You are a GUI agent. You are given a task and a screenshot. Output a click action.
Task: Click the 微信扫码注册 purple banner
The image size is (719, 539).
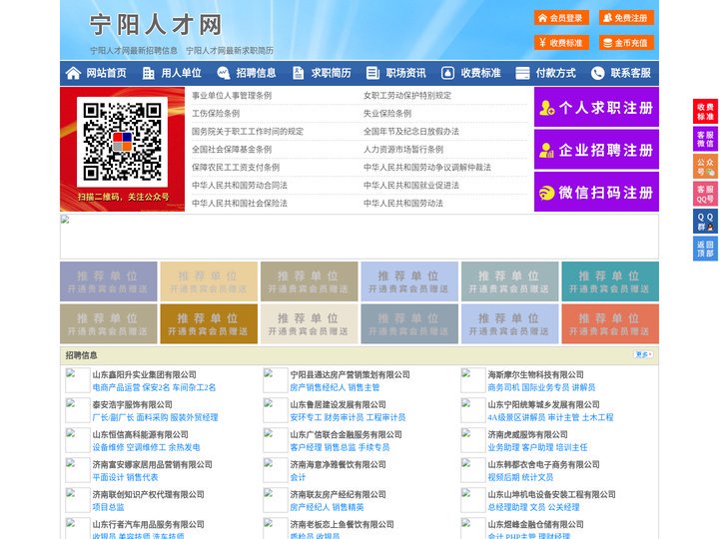596,192
